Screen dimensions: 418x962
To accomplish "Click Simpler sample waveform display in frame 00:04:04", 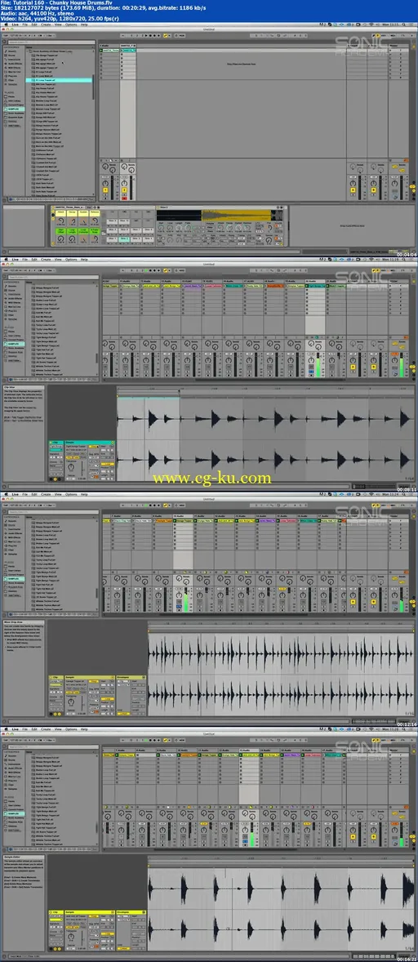I will pyautogui.click(x=220, y=216).
